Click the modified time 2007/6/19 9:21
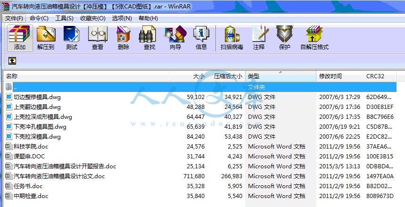Viewport: 405px width, 207px height. [x=339, y=127]
